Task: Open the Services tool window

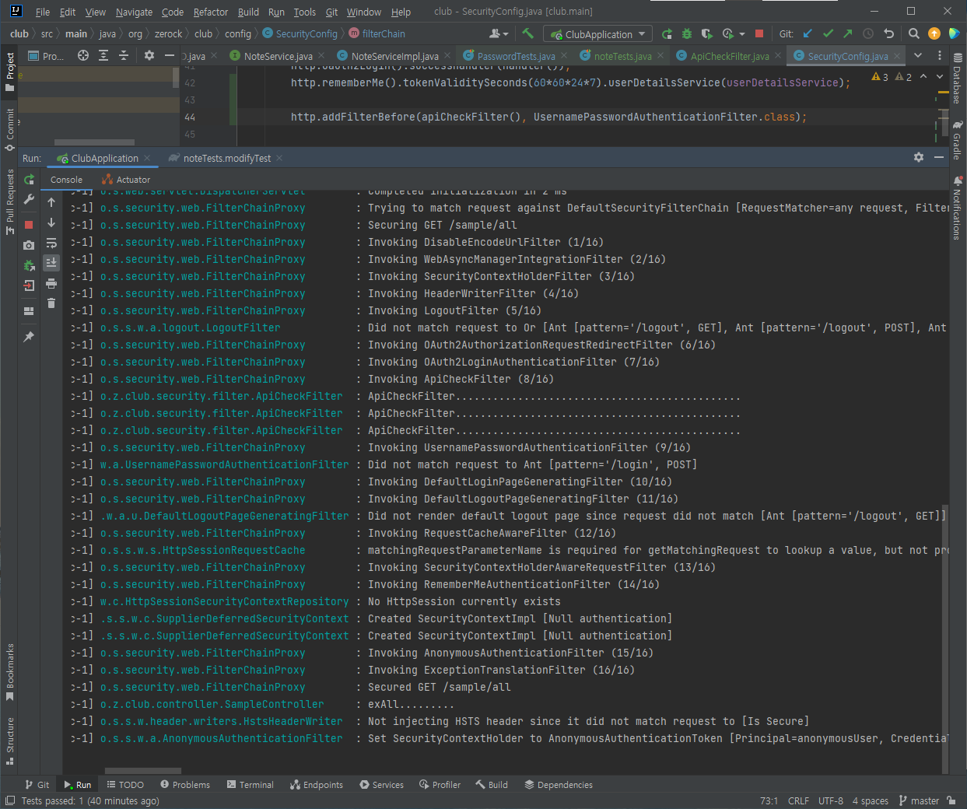Action: (x=381, y=785)
